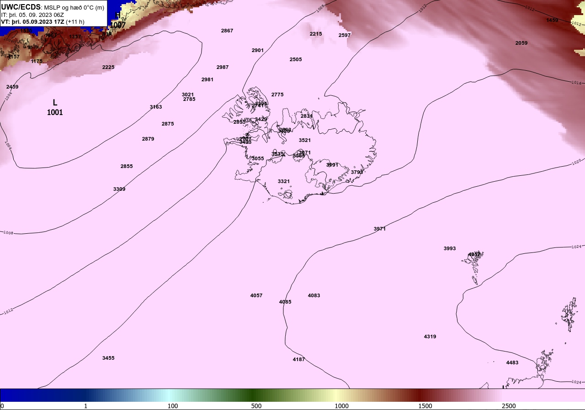Click the color scale label 1500

(x=425, y=406)
